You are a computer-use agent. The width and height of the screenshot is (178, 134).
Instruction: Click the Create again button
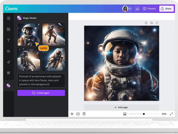pos(41,93)
